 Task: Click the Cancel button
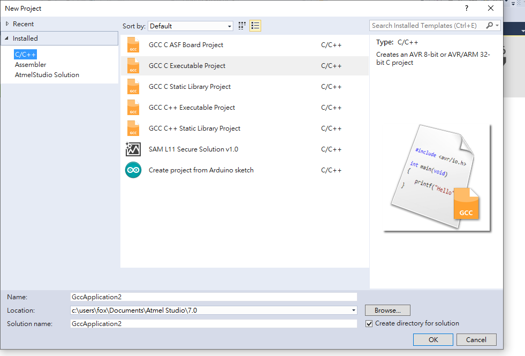(476, 339)
